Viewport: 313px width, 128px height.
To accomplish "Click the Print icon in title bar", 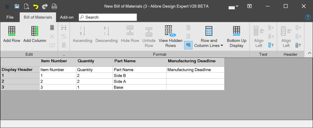I will click(54, 6).
